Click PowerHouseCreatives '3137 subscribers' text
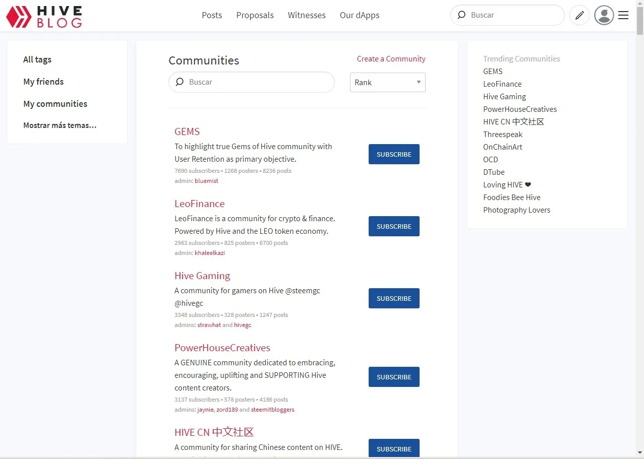Screen dimensions: 644x459 click(x=197, y=400)
